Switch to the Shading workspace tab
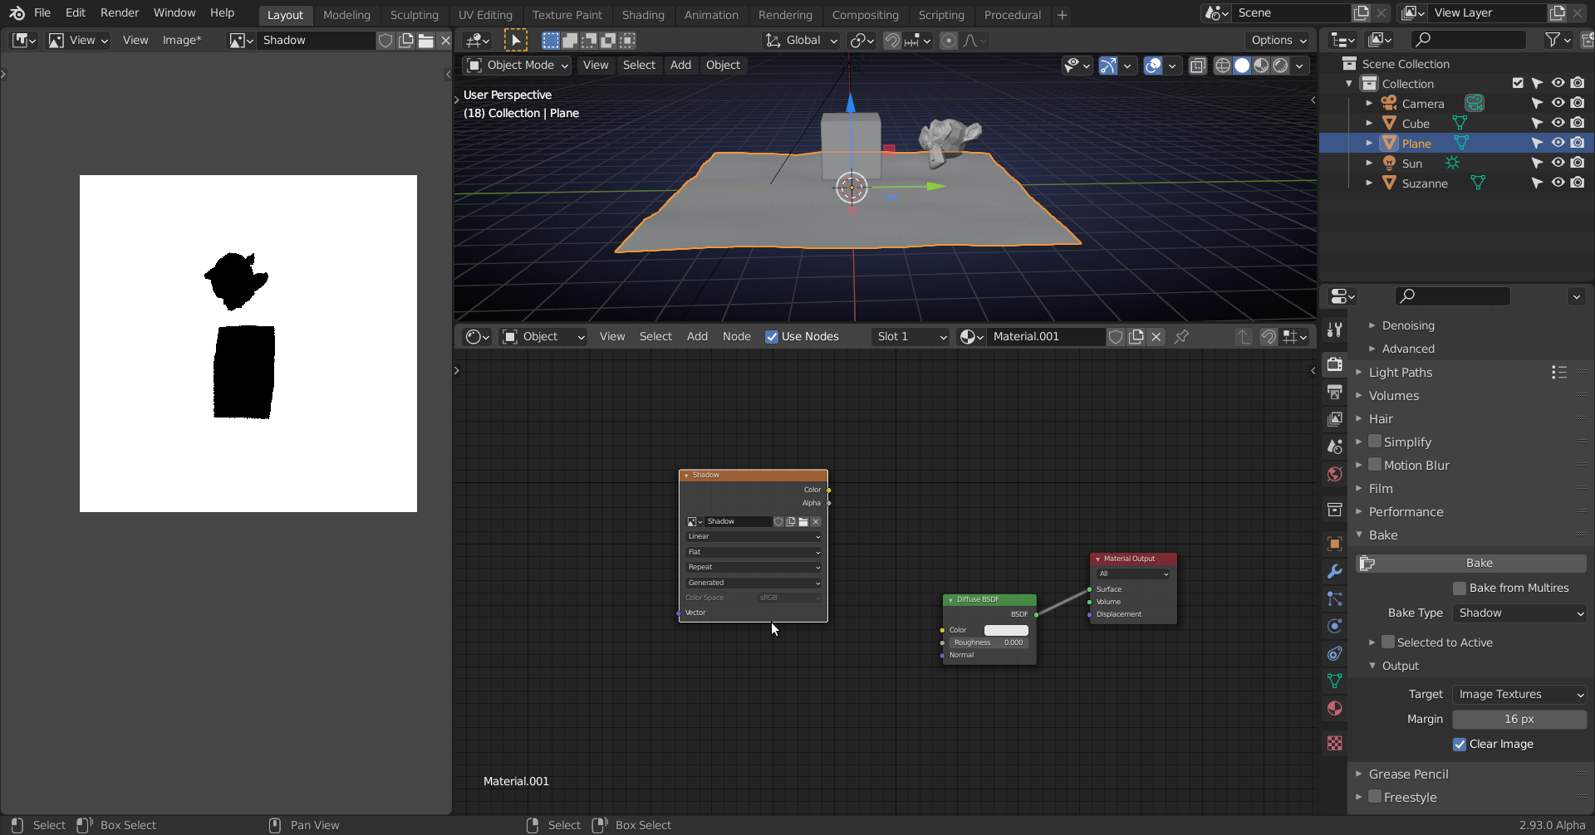 (x=642, y=15)
